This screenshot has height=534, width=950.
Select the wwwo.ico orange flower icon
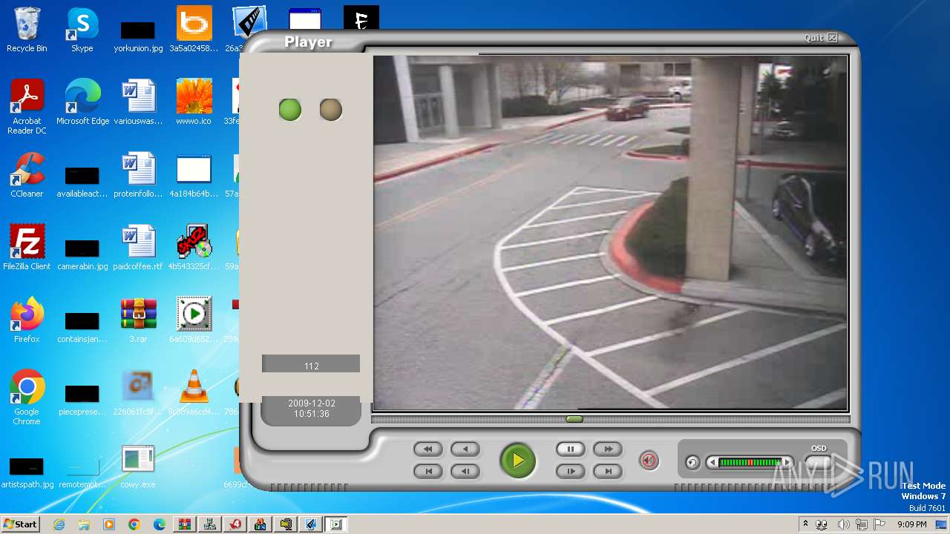(194, 103)
